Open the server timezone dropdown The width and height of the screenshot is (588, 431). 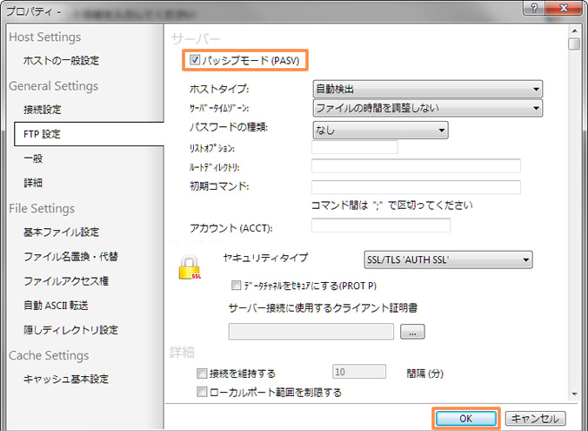pyautogui.click(x=427, y=108)
